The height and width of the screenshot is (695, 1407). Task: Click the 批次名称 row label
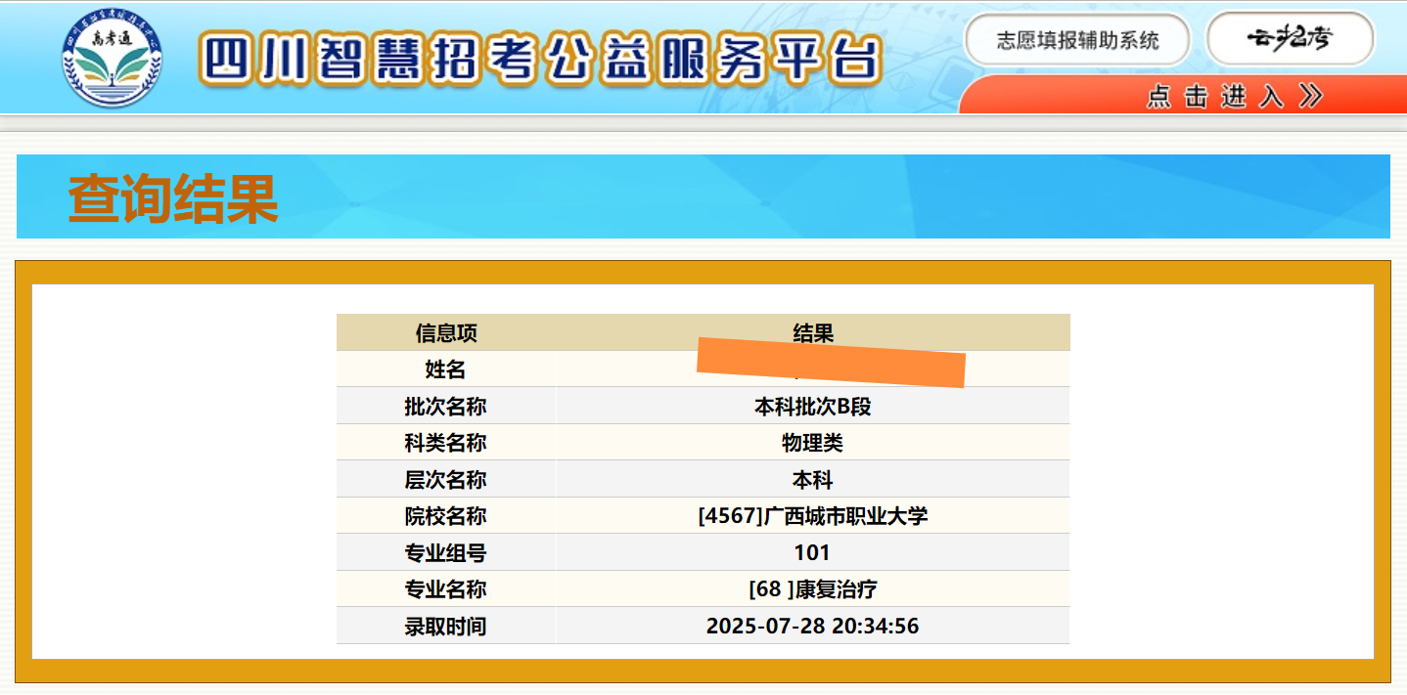[446, 407]
